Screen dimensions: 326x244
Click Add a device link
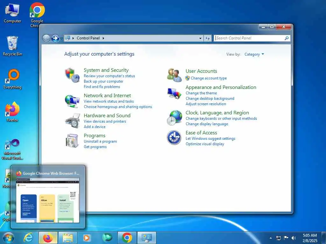coord(95,127)
